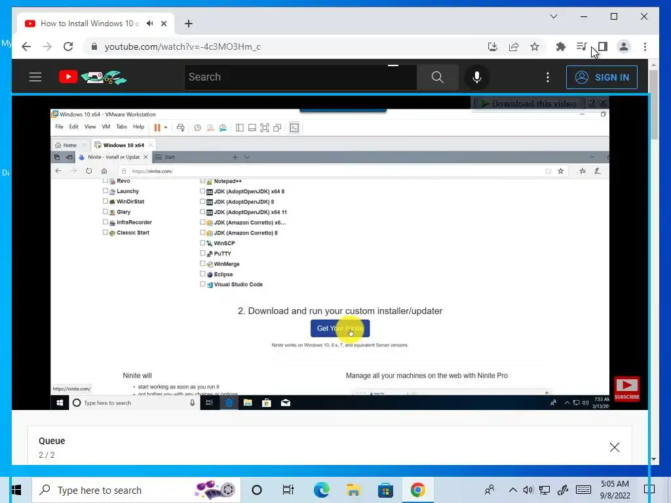Open the Chrome profile avatar

pyautogui.click(x=624, y=47)
